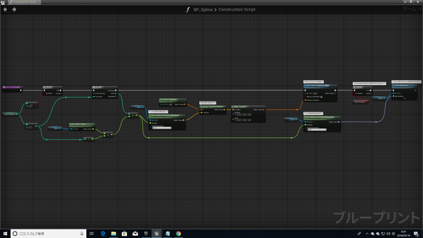
Task: Go forward with the right navigation arrow
Action: click(x=14, y=10)
